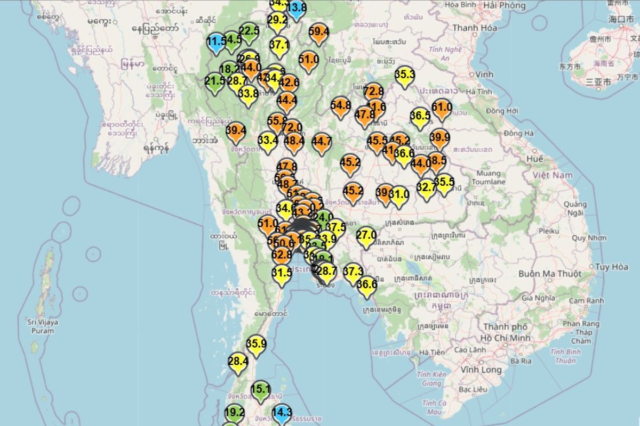
Task: Open the yellow 33.8 marker
Action: point(249,97)
